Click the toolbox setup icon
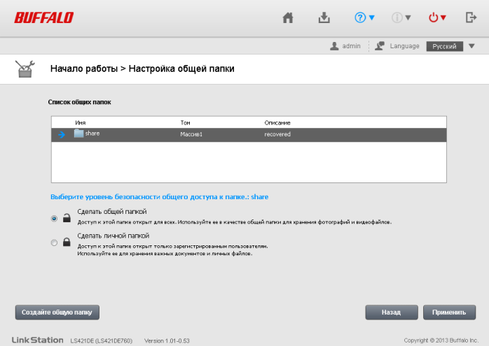 [25, 69]
